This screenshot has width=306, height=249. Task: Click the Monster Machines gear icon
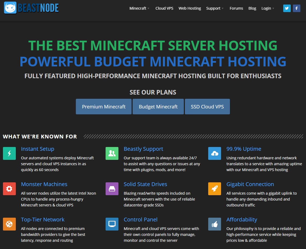coord(9,188)
